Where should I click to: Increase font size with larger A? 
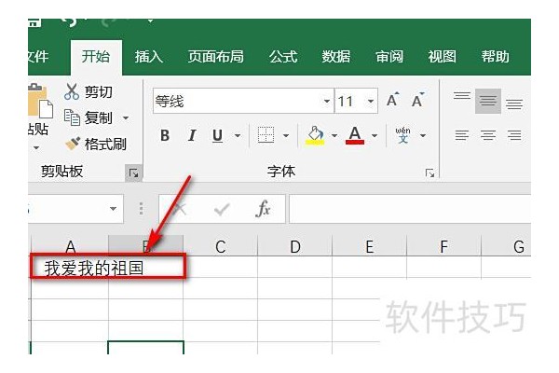[393, 101]
